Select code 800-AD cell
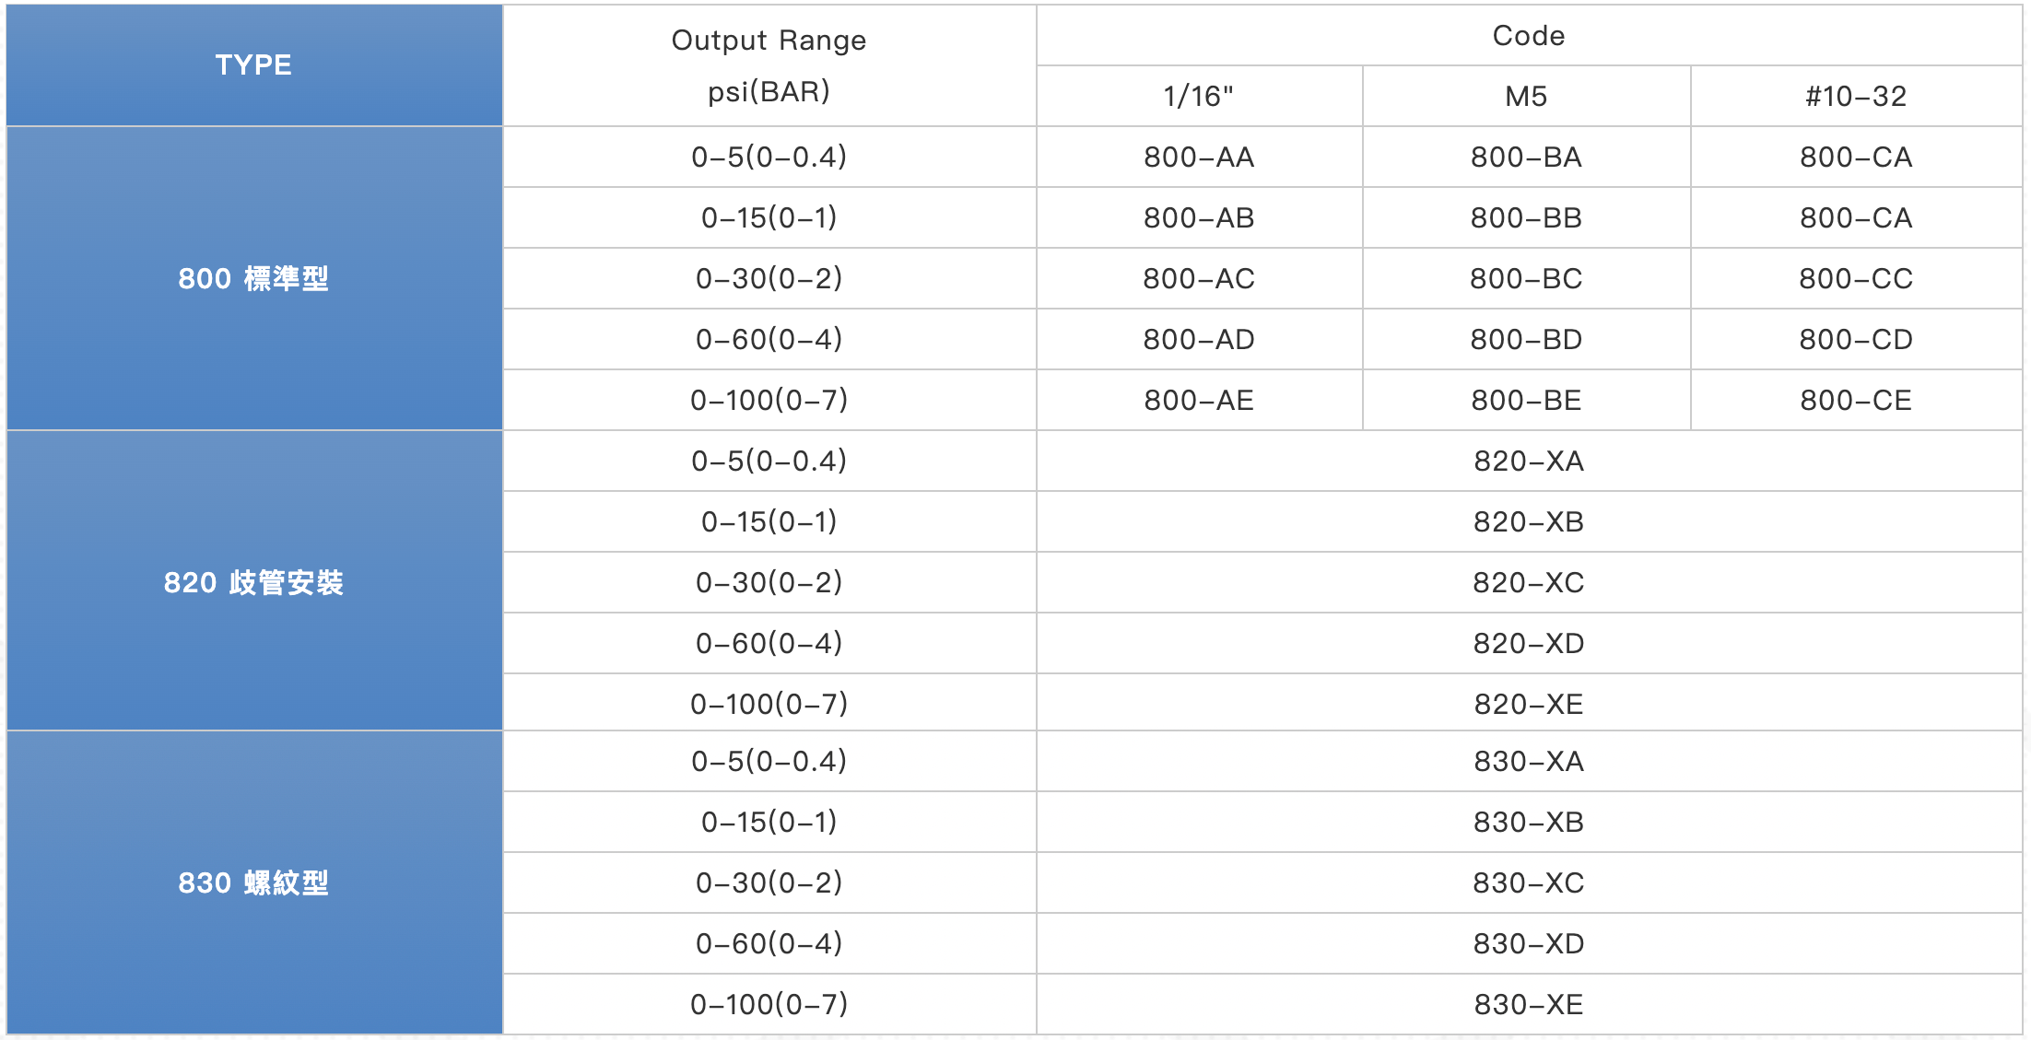 pyautogui.click(x=1199, y=339)
